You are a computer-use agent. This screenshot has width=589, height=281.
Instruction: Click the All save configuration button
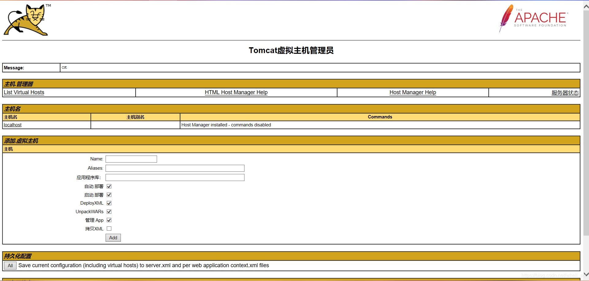coord(10,266)
